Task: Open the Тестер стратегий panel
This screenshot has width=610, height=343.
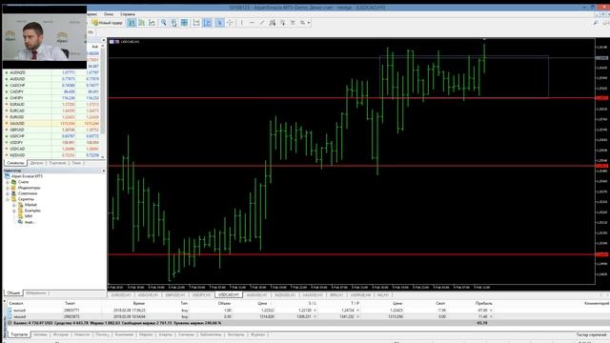Action: click(x=592, y=334)
